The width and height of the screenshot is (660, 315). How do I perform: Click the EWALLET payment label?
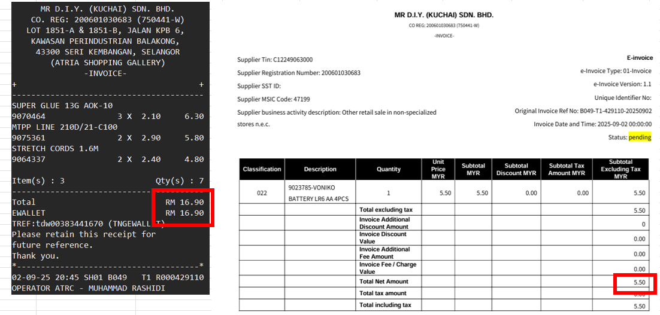tap(29, 213)
